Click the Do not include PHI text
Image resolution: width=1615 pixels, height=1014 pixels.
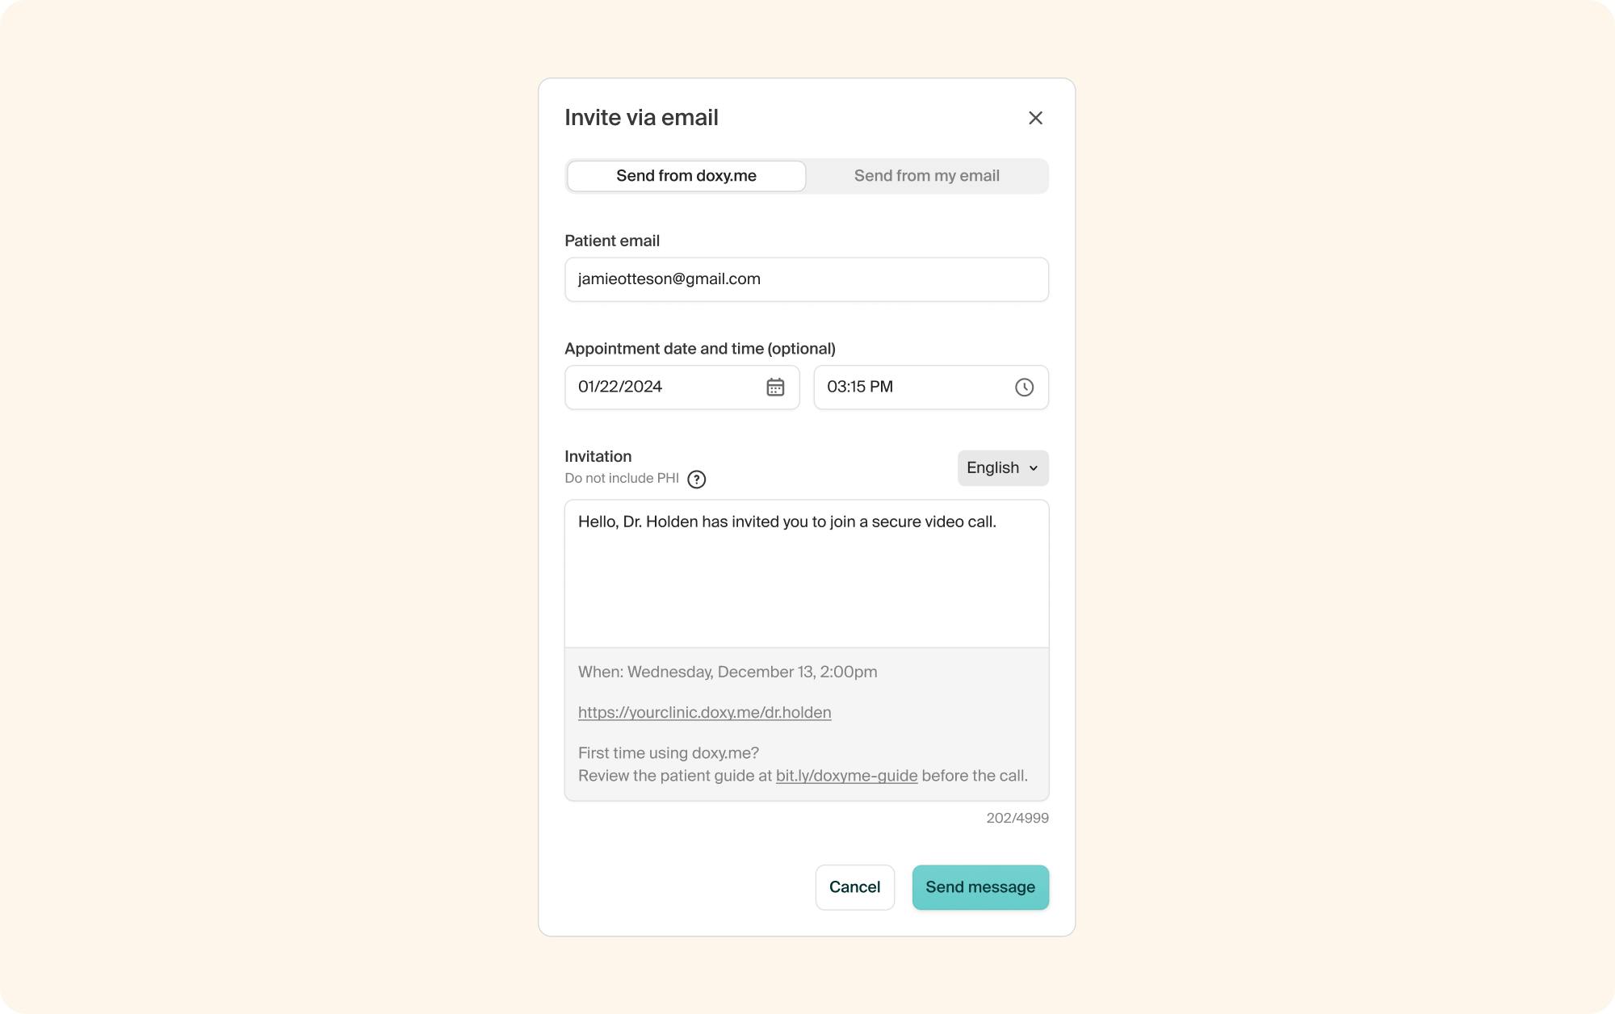click(x=622, y=479)
